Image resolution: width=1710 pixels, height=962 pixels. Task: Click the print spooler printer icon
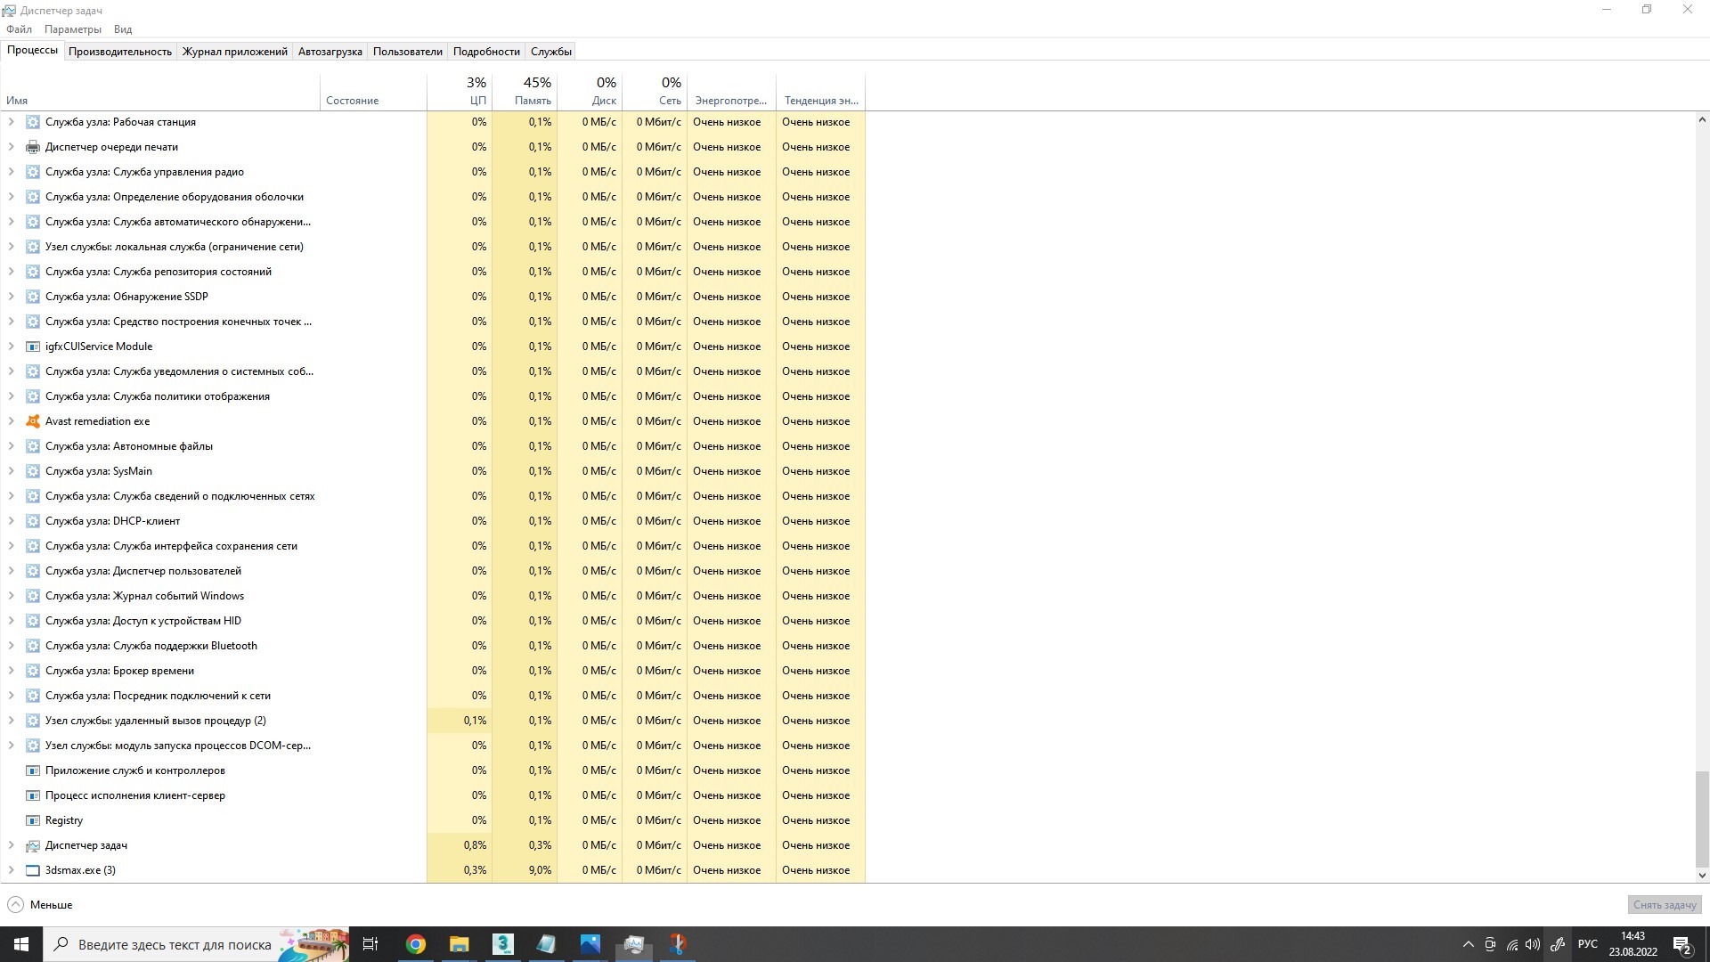click(33, 147)
